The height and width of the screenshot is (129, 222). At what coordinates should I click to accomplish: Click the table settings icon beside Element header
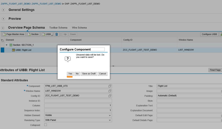(x=2, y=40)
